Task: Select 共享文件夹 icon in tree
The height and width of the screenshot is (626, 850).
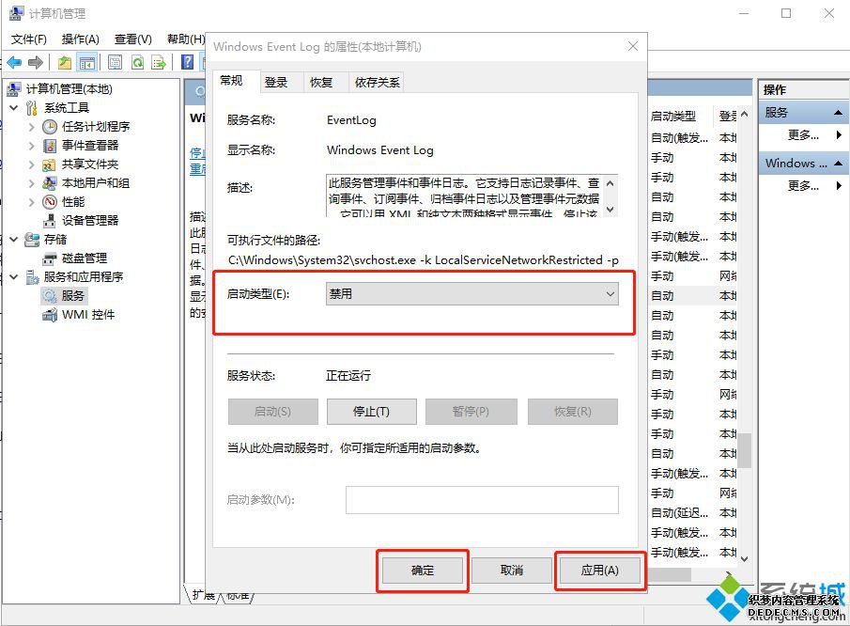Action: 50,164
